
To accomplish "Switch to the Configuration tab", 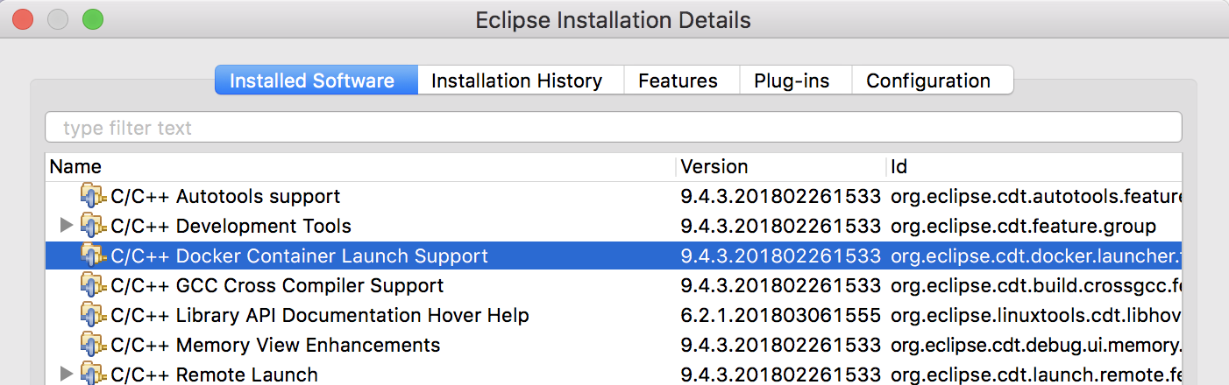I will (928, 80).
